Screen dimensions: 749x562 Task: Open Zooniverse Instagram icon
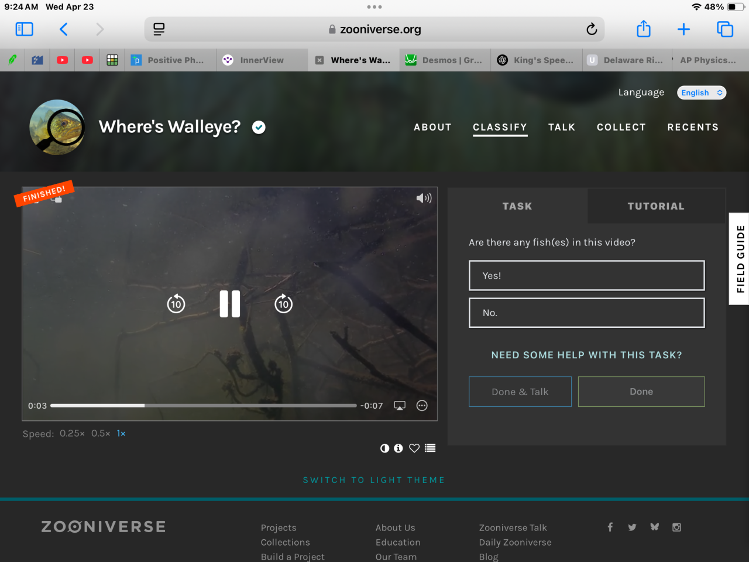point(676,527)
